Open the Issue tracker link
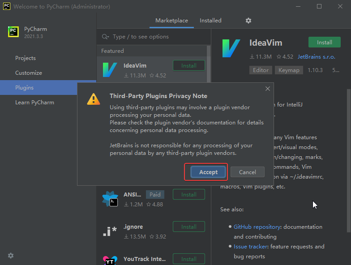Screen dimensions: 351x265 [x=251, y=246]
